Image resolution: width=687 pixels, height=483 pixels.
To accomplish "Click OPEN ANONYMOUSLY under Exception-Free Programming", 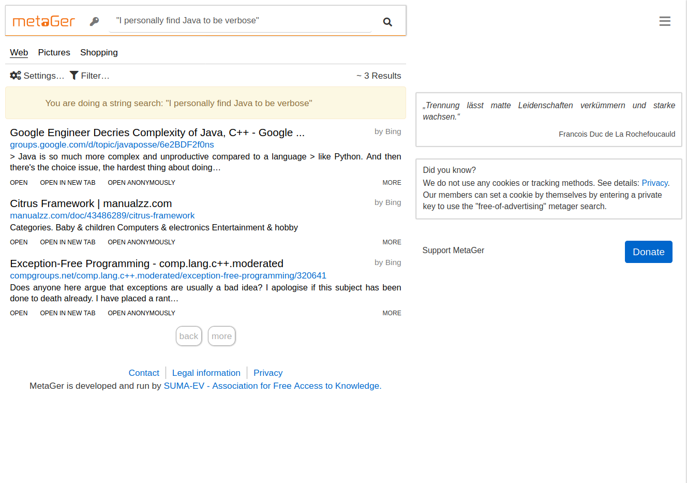I will [x=142, y=313].
